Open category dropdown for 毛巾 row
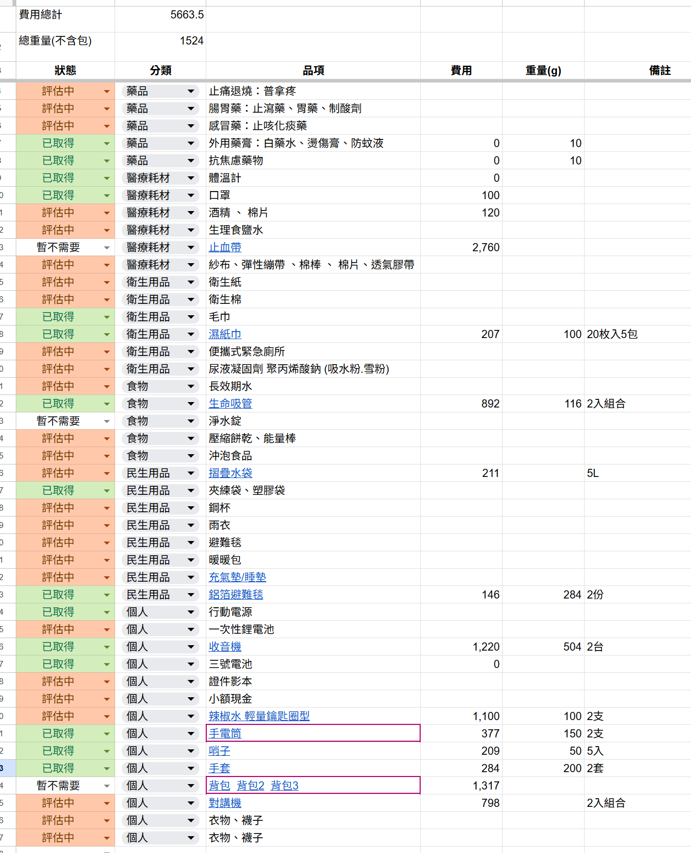691x853 pixels. click(x=191, y=317)
